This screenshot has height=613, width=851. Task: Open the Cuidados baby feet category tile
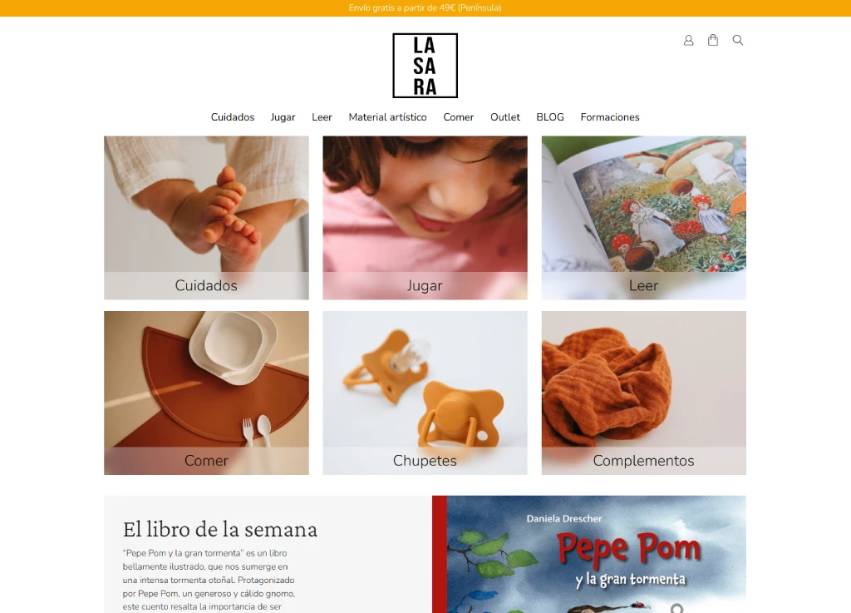206,218
